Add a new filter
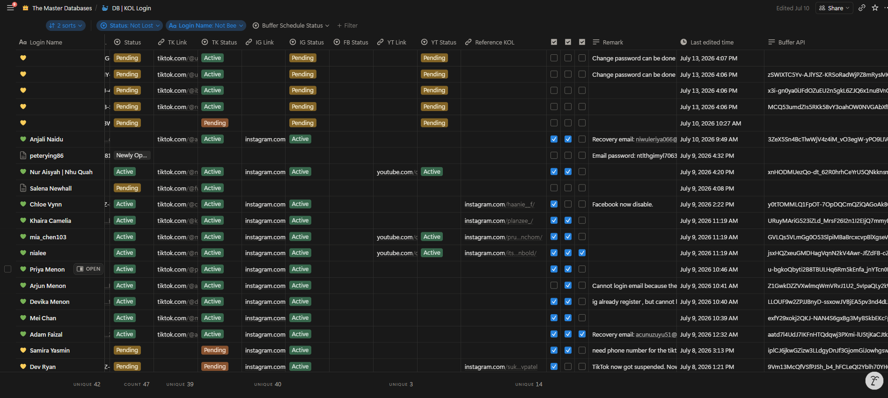888x398 pixels. 347,25
